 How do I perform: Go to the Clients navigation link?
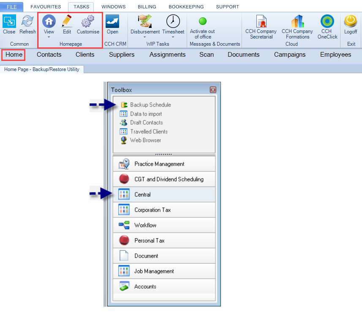pyautogui.click(x=85, y=55)
